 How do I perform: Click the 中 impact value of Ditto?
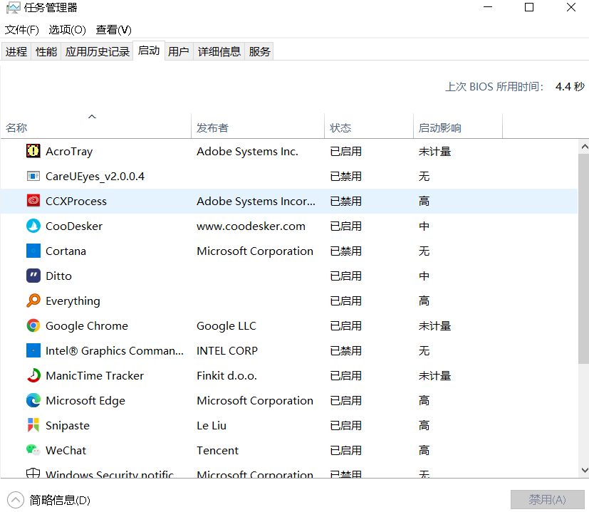point(424,276)
